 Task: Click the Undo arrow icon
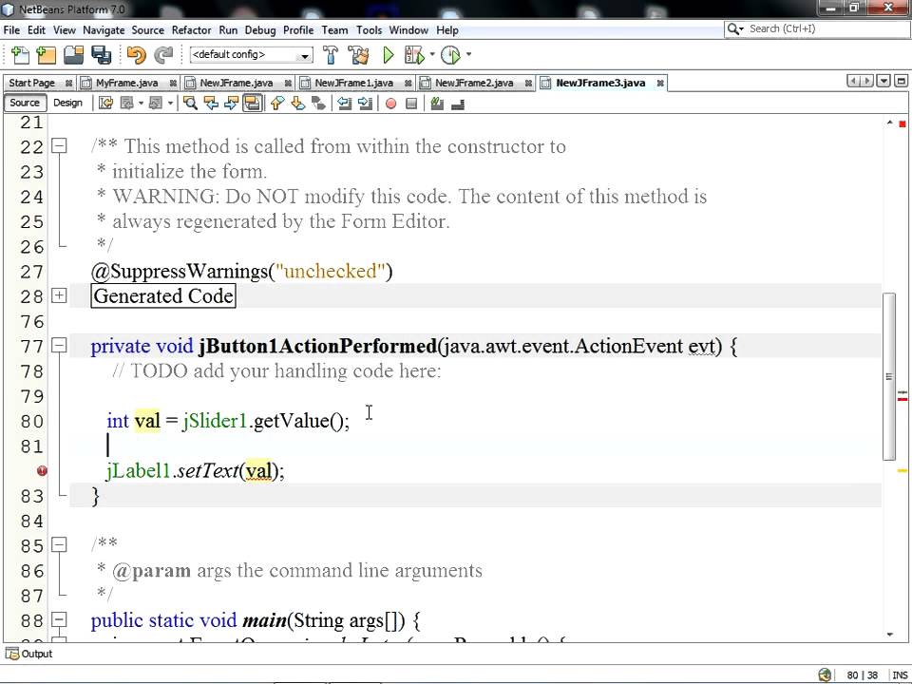pos(136,55)
